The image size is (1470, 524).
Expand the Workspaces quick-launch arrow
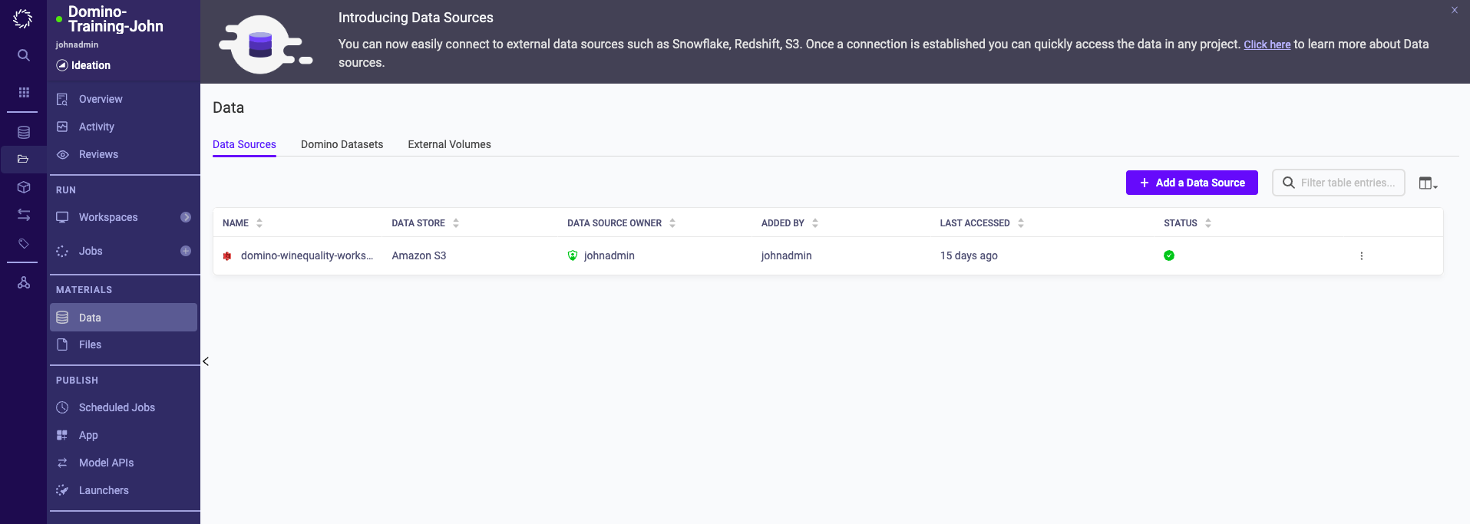pos(186,217)
